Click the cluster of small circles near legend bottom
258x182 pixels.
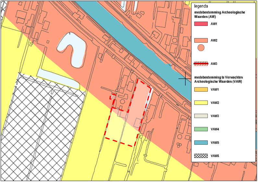click(179, 145)
